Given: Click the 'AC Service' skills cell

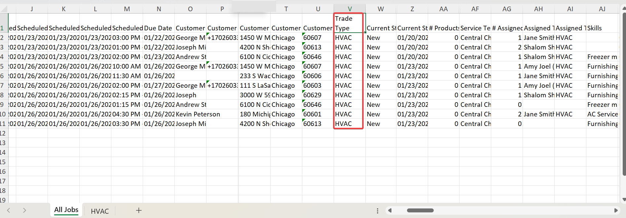Looking at the screenshot, I should pos(602,114).
